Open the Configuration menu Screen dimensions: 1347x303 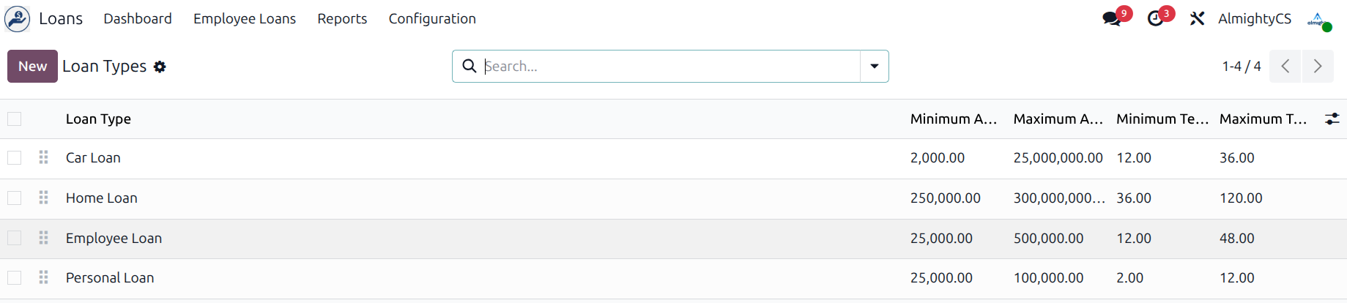432,19
